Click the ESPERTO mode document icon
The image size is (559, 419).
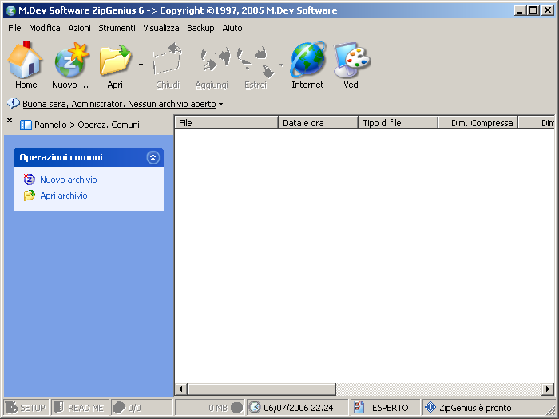[x=359, y=407]
